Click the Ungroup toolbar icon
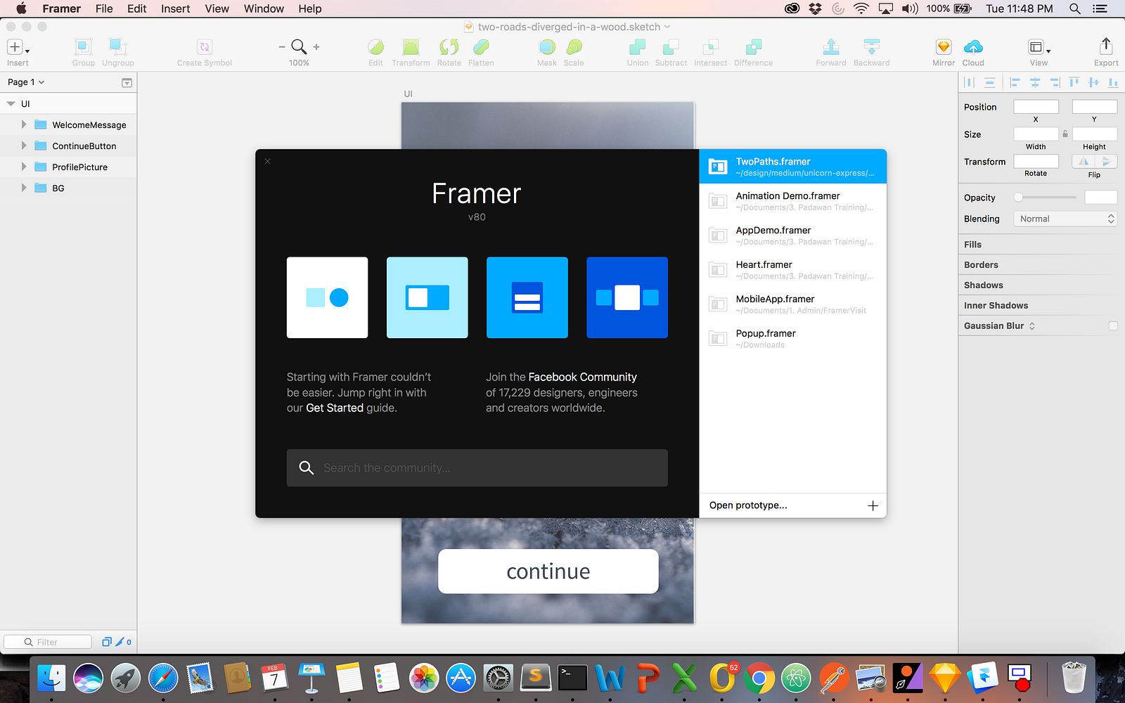 pyautogui.click(x=118, y=47)
